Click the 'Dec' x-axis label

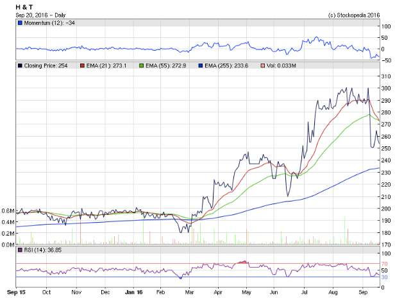pos(105,292)
